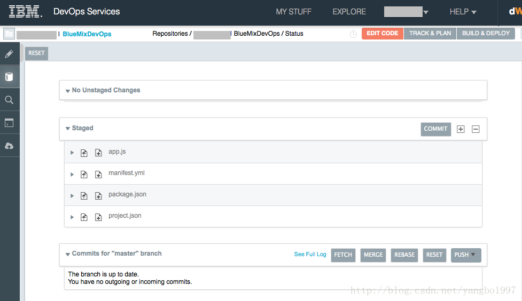Open the PUSH dropdown button
The width and height of the screenshot is (522, 301).
[x=466, y=255]
